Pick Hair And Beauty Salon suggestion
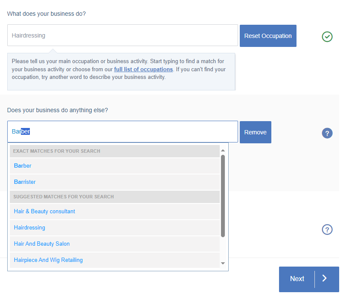The width and height of the screenshot is (346, 299). click(x=115, y=244)
